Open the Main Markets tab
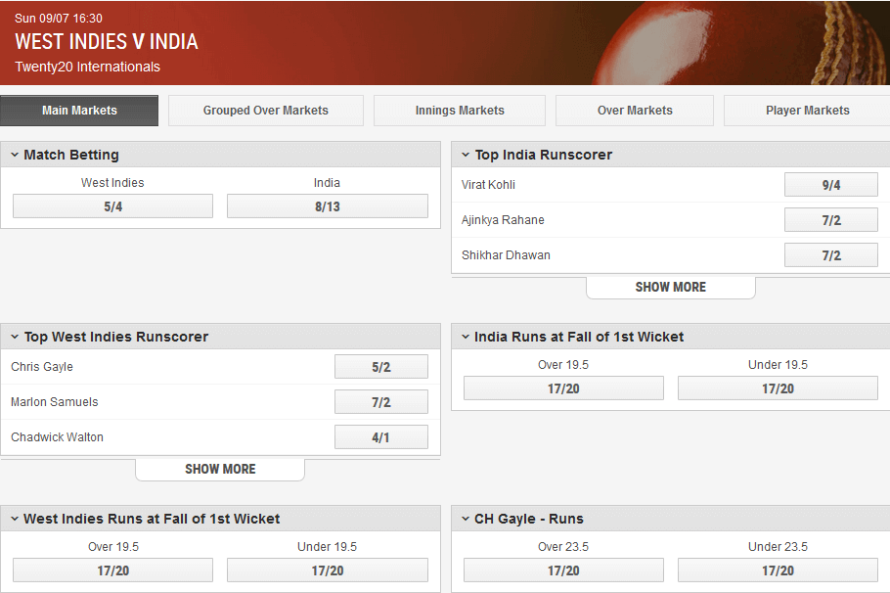This screenshot has width=890, height=593. 79,111
